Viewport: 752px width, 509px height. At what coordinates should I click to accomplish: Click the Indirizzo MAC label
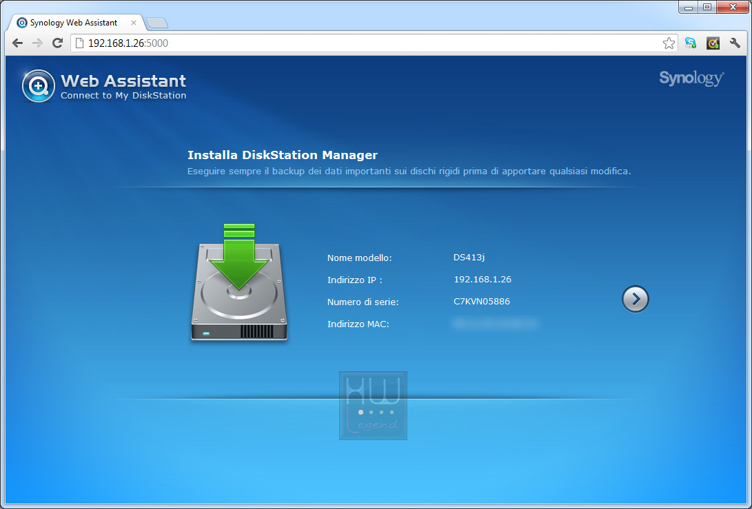click(x=358, y=324)
